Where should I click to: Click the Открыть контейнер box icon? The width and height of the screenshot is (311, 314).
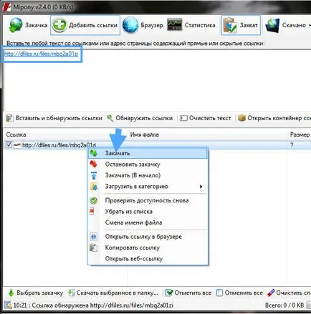click(241, 118)
